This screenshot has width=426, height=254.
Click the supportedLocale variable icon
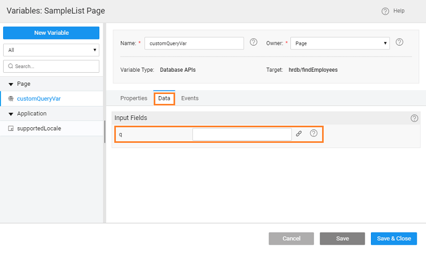point(11,128)
